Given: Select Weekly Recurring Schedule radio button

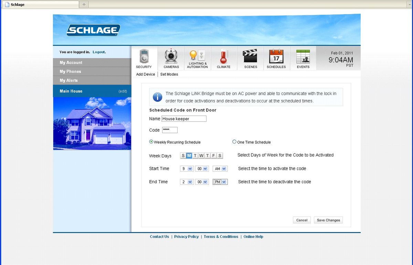Looking at the screenshot, I should point(151,142).
